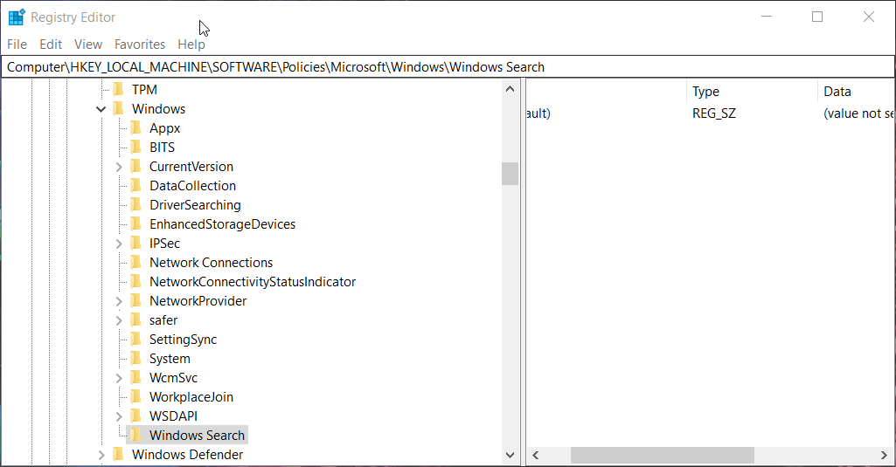Viewport: 896px width, 467px height.
Task: Click the WorkplaceJoin folder icon
Action: 136,397
